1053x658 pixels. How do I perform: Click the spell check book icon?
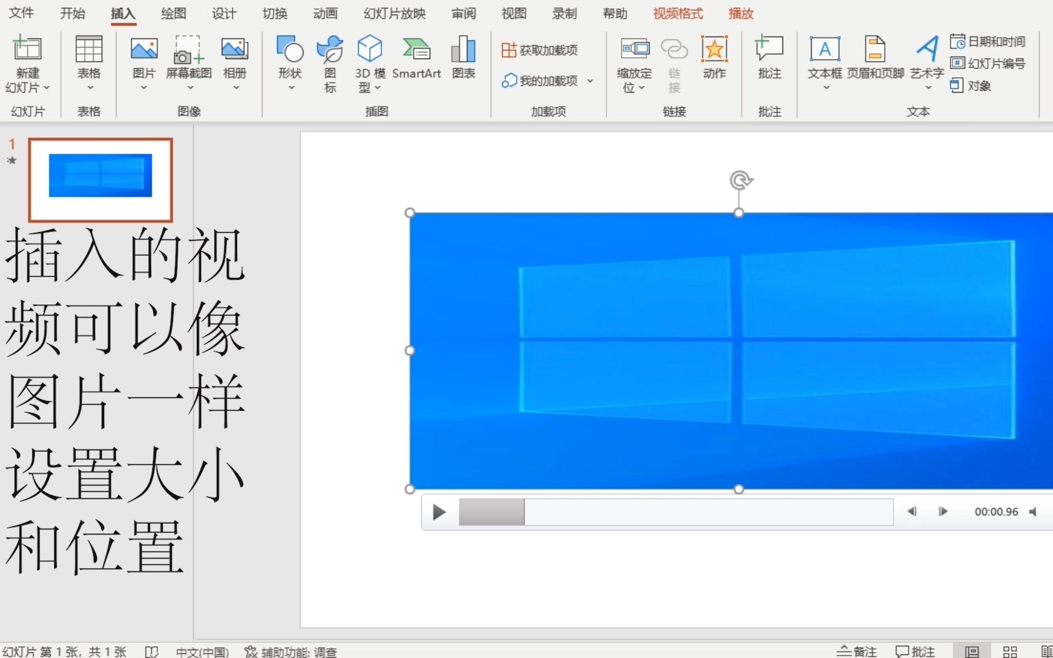pyautogui.click(x=152, y=651)
